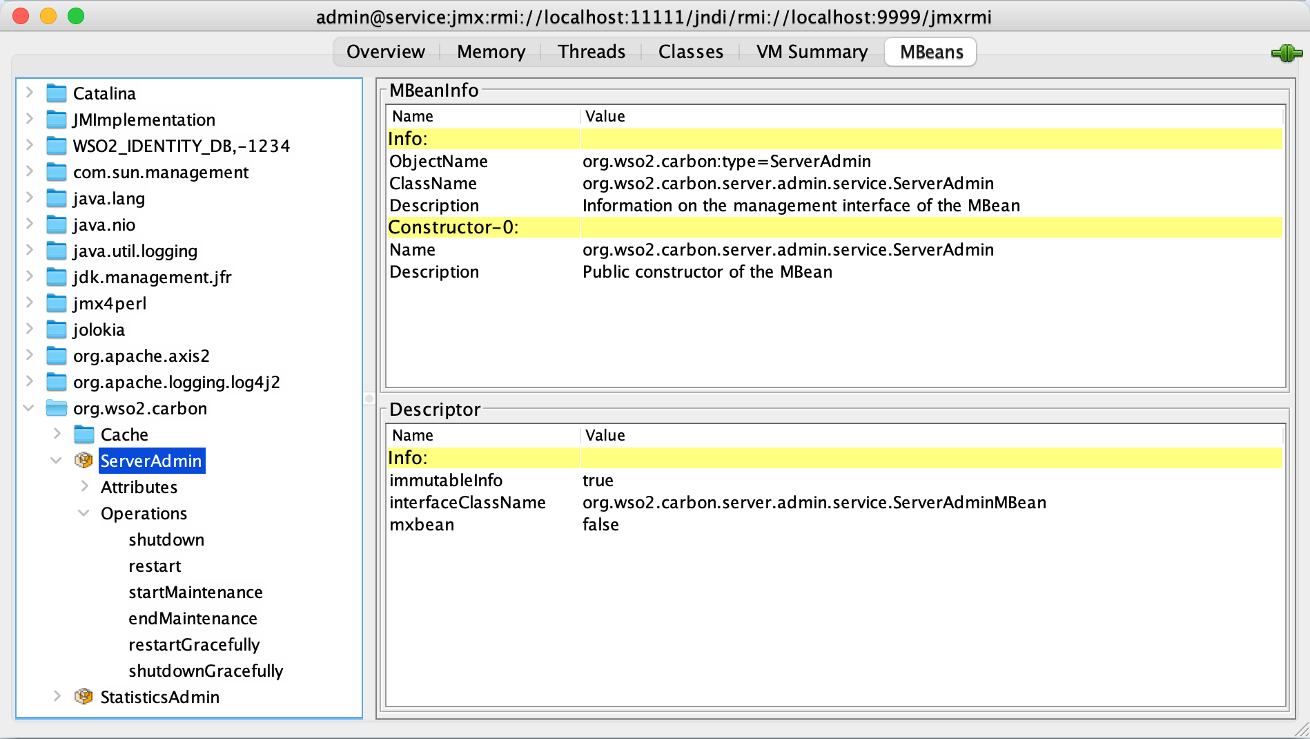The height and width of the screenshot is (739, 1310).
Task: Click the java.lang folder icon
Action: [x=57, y=198]
